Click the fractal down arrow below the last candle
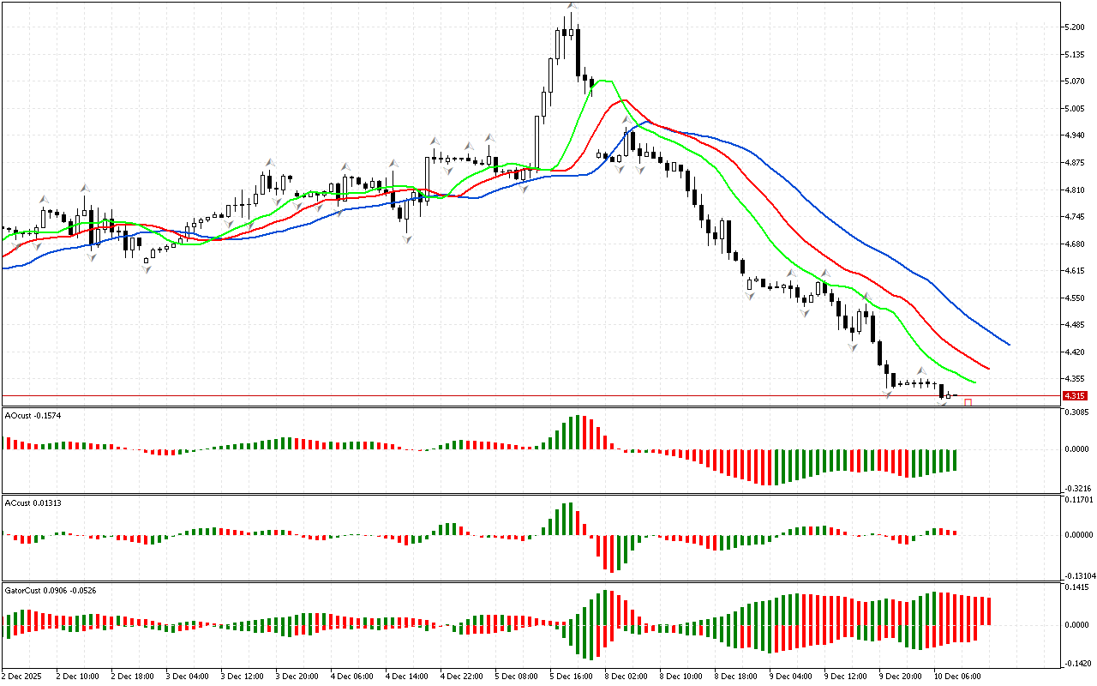1097x686 pixels. [944, 403]
